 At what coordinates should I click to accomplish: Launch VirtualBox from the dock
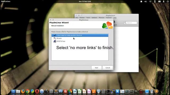pos(99,91)
